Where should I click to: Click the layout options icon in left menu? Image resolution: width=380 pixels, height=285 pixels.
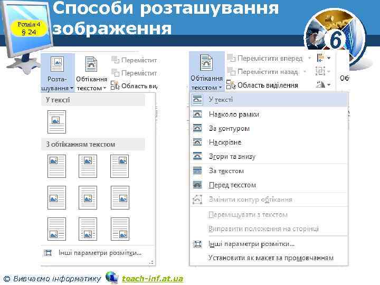[x=47, y=253]
